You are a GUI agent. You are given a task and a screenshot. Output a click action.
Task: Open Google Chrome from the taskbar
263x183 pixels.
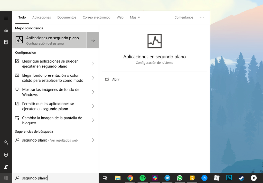click(130, 178)
